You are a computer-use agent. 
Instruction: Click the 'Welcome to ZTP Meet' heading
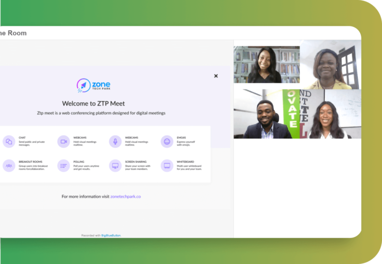(94, 104)
